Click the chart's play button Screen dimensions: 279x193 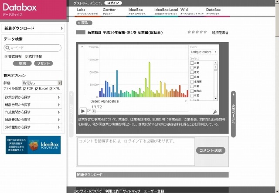pos(83,111)
